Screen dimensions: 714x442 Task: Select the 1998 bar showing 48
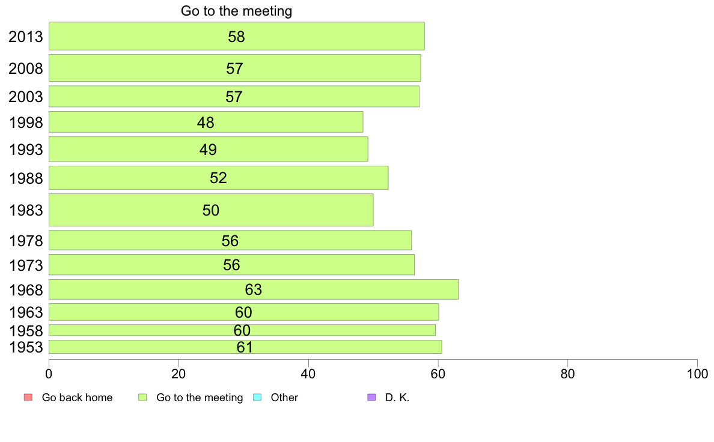206,122
